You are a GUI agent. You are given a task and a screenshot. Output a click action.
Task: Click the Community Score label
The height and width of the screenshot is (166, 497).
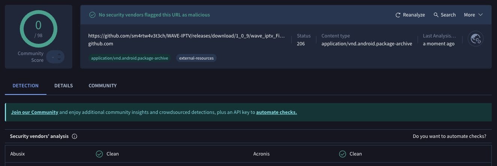pyautogui.click(x=31, y=57)
